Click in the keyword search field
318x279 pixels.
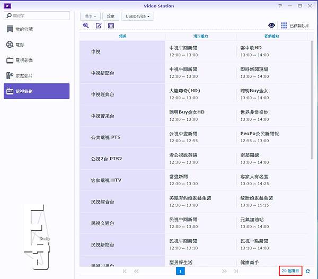[37, 15]
